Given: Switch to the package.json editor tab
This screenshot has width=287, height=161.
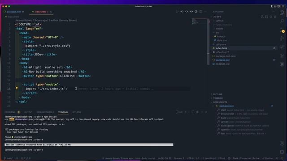Looking at the screenshot, I should tap(14, 12).
